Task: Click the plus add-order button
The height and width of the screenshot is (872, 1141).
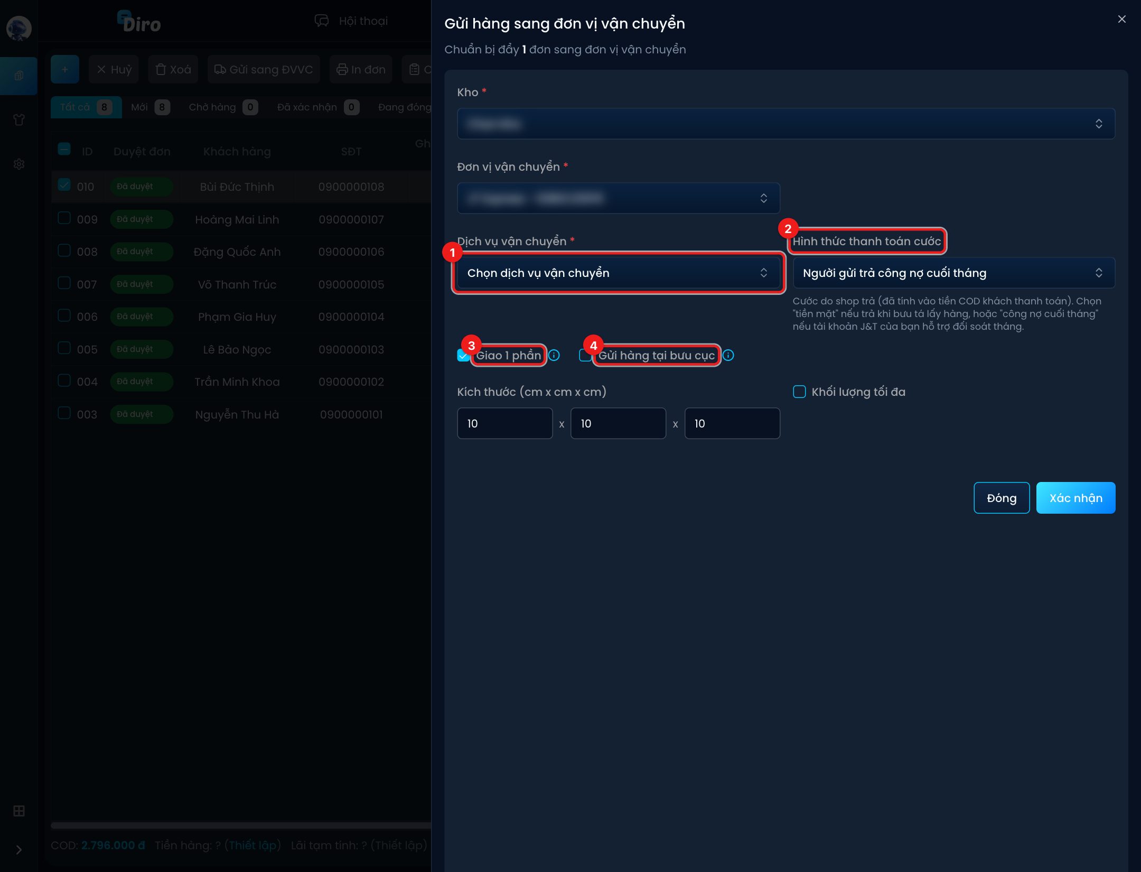Action: coord(65,69)
